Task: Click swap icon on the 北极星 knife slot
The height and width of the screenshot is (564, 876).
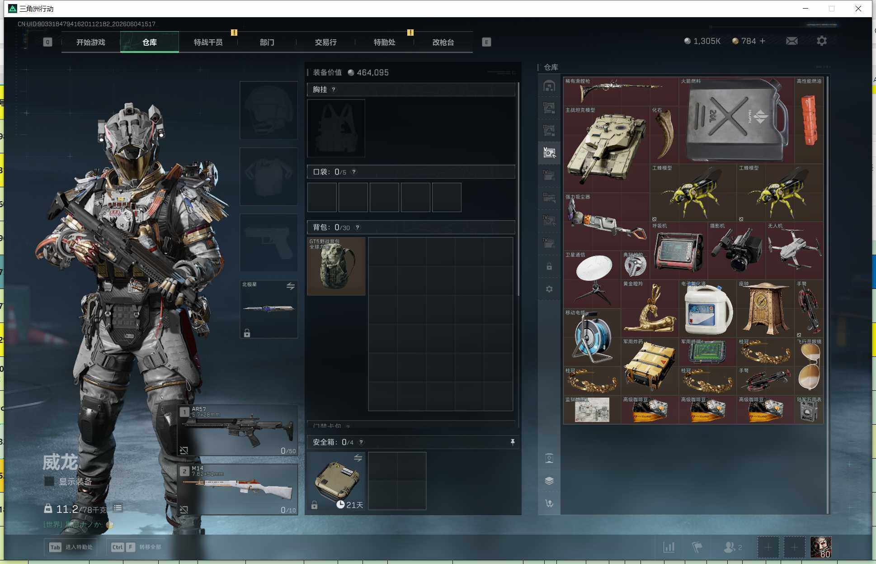Action: coord(291,286)
